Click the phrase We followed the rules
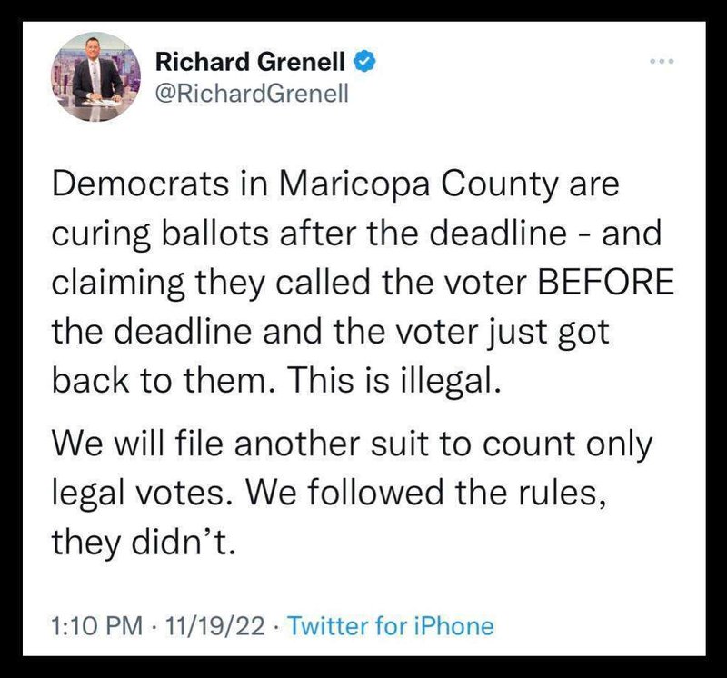727x678 pixels. 426,493
